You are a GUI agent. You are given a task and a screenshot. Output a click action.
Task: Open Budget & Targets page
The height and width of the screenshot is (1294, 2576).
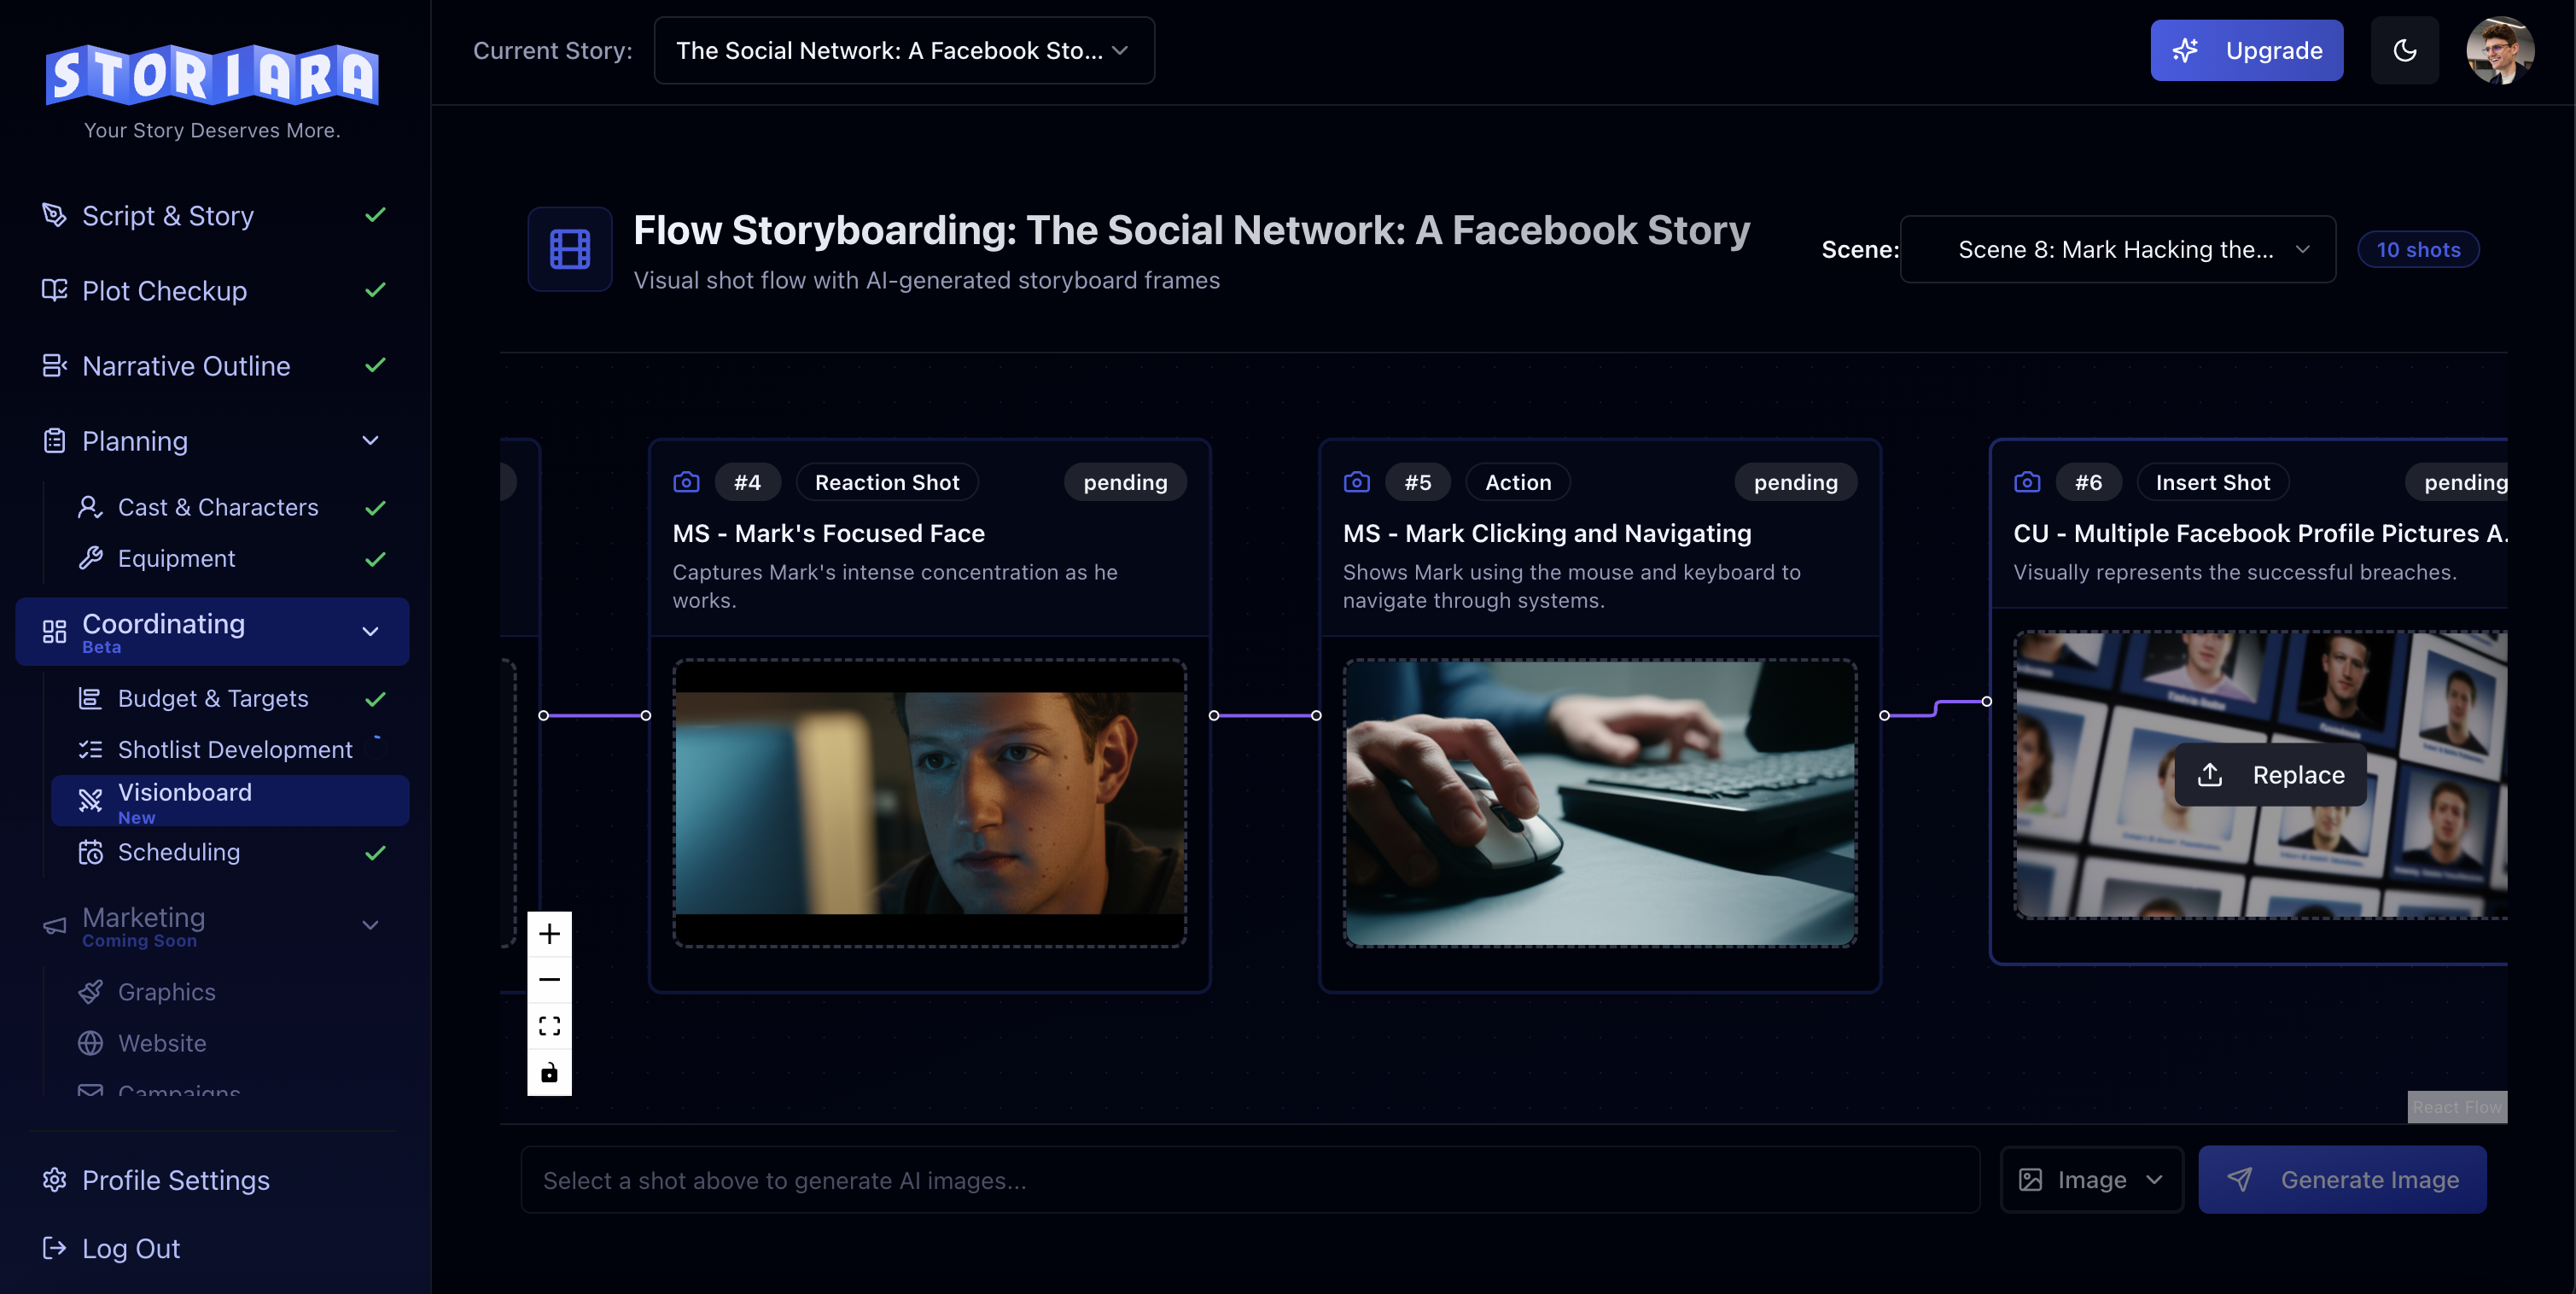231,698
